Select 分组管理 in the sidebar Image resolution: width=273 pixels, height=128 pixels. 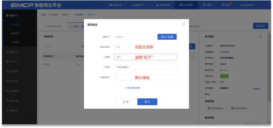[x=15, y=42]
